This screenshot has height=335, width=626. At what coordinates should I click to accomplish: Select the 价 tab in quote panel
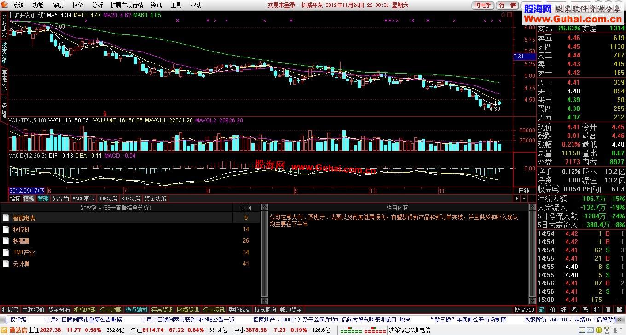(x=553, y=310)
